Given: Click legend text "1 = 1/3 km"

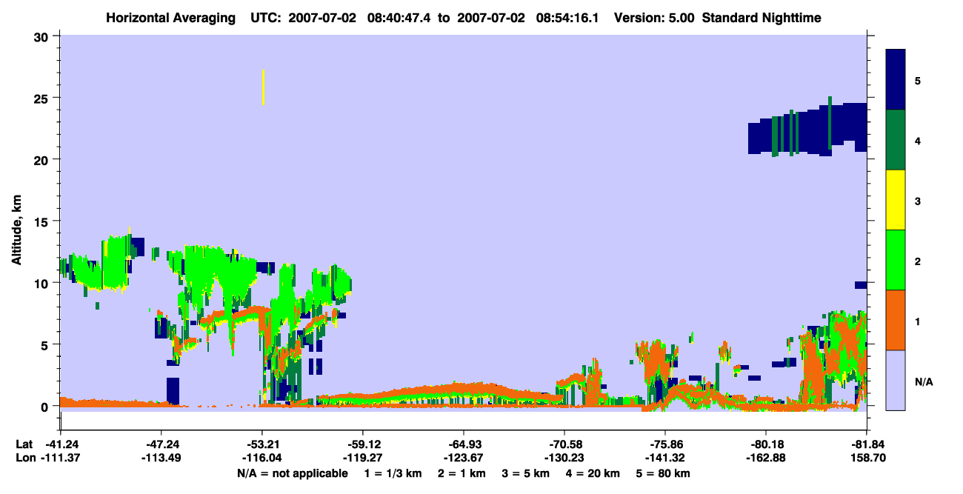Looking at the screenshot, I should (393, 473).
